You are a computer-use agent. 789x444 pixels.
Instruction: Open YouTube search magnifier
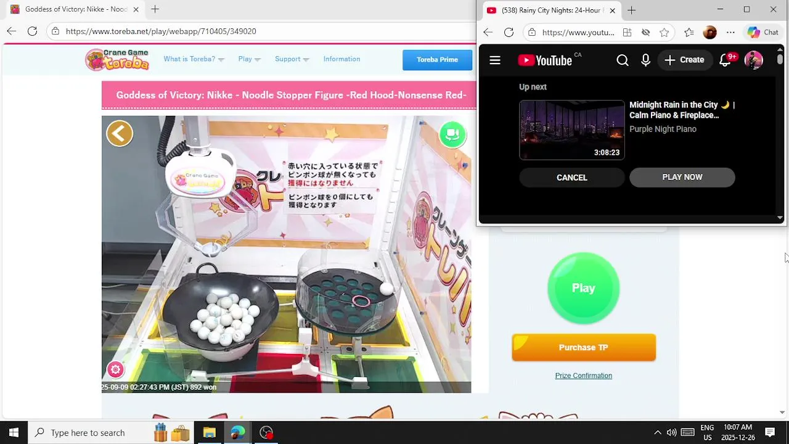point(623,60)
